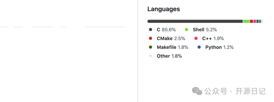Open the C++ 1.9% language link
Viewport: 274px width, 102px height.
pyautogui.click(x=213, y=38)
